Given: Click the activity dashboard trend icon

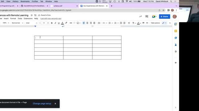Looking at the screenshot, I should tap(140, 16).
